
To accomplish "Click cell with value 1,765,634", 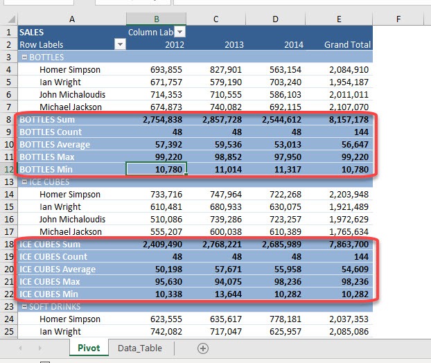I will click(339, 231).
